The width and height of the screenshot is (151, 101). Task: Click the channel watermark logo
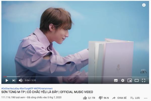(143, 71)
